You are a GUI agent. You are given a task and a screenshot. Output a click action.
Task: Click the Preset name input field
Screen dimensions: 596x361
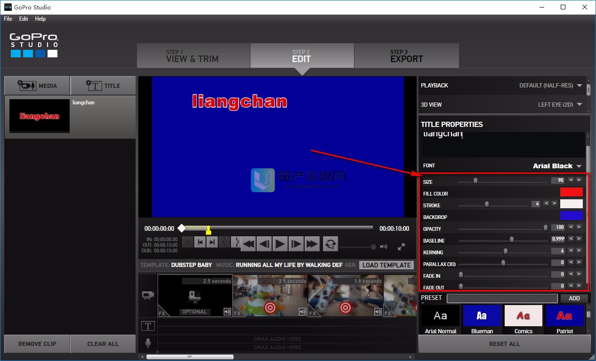coord(502,298)
